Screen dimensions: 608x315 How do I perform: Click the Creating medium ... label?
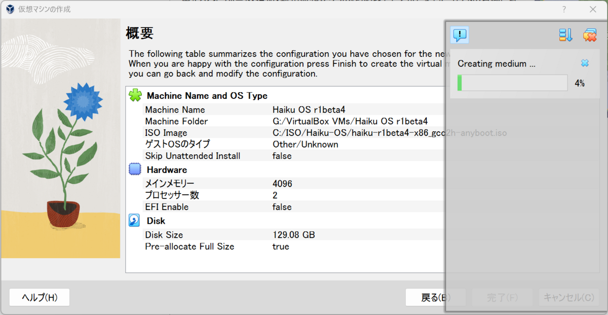(497, 63)
